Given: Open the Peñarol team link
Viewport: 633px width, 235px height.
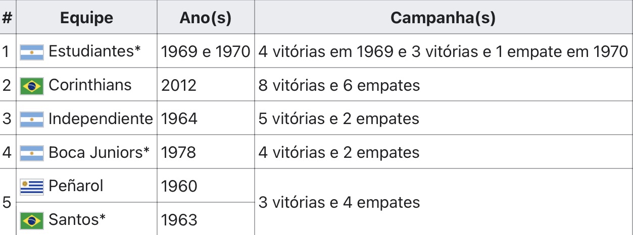Looking at the screenshot, I should (x=76, y=186).
